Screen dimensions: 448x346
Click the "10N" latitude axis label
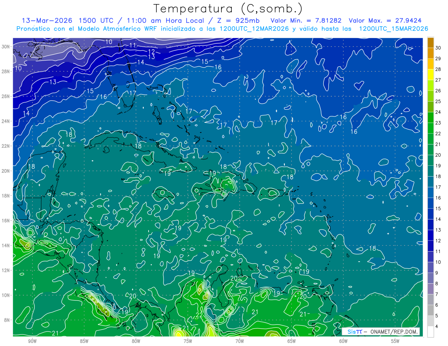5,295
